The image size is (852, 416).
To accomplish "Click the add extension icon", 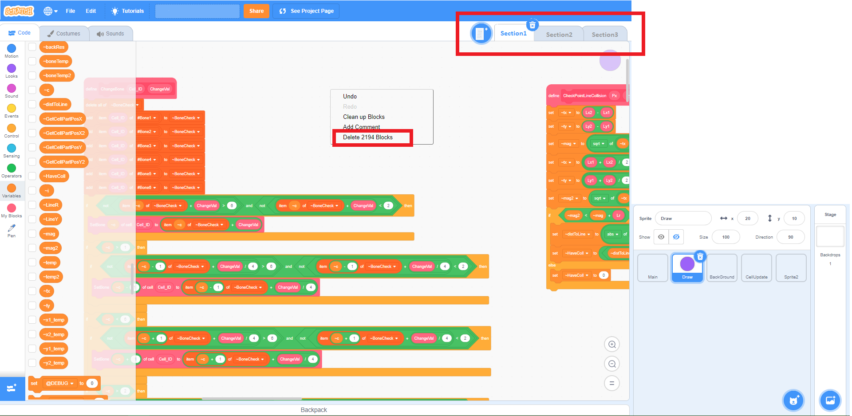I will pyautogui.click(x=12, y=389).
